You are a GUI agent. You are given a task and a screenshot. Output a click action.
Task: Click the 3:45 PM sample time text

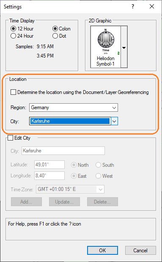click(x=45, y=55)
